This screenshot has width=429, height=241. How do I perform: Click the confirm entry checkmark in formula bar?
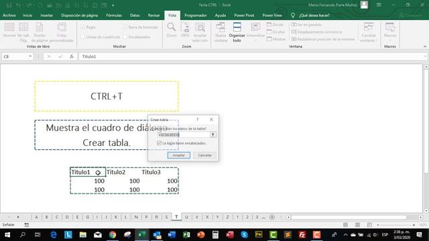[60, 56]
